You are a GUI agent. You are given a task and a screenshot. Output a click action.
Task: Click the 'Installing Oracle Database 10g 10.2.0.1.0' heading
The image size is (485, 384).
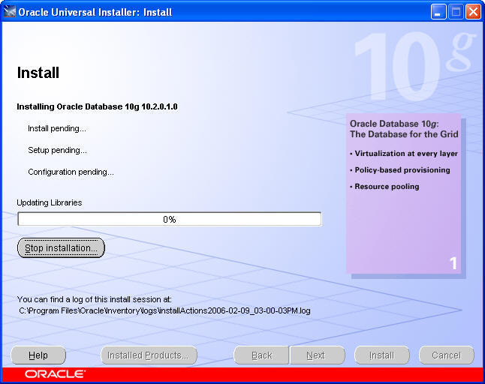point(97,107)
